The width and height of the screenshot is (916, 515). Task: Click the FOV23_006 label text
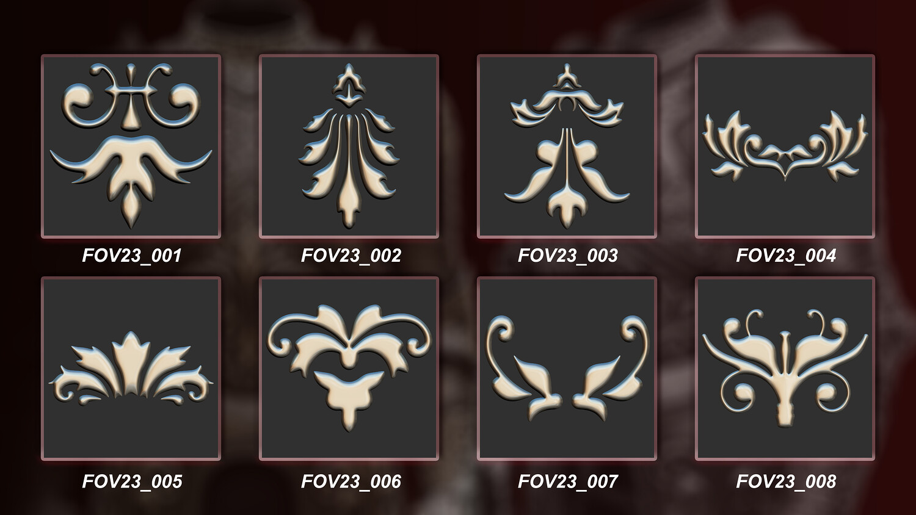coord(351,481)
